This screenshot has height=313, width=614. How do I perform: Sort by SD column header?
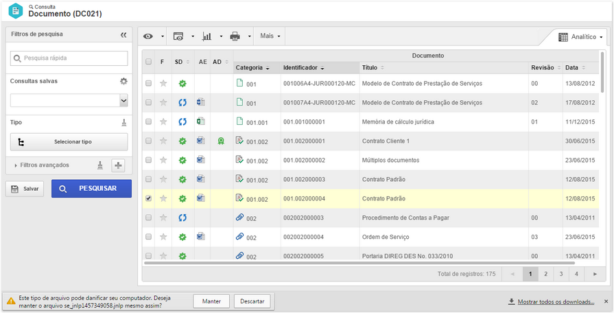183,62
